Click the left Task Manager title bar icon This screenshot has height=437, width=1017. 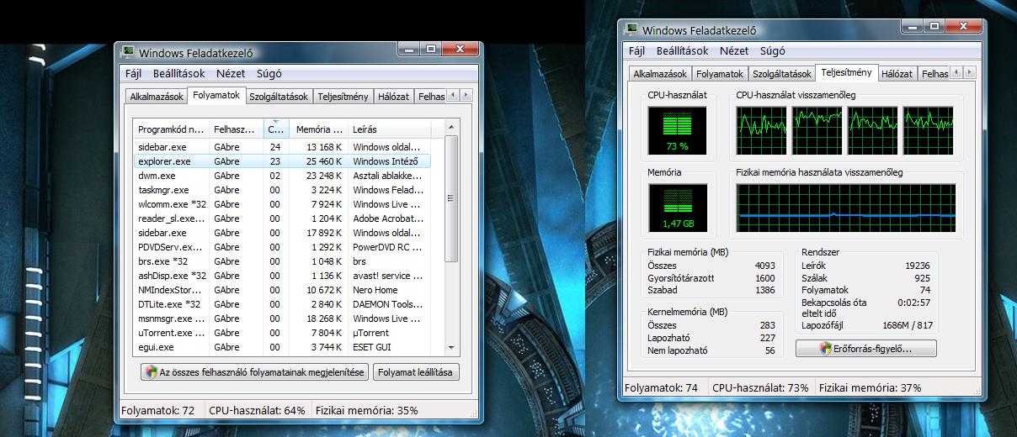129,53
